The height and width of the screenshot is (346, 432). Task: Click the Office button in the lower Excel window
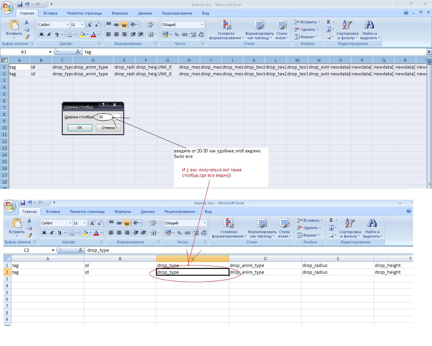(x=10, y=206)
